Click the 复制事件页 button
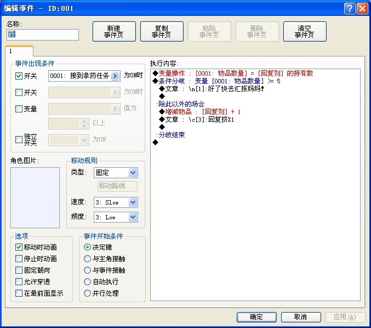The image size is (371, 328). [x=162, y=31]
